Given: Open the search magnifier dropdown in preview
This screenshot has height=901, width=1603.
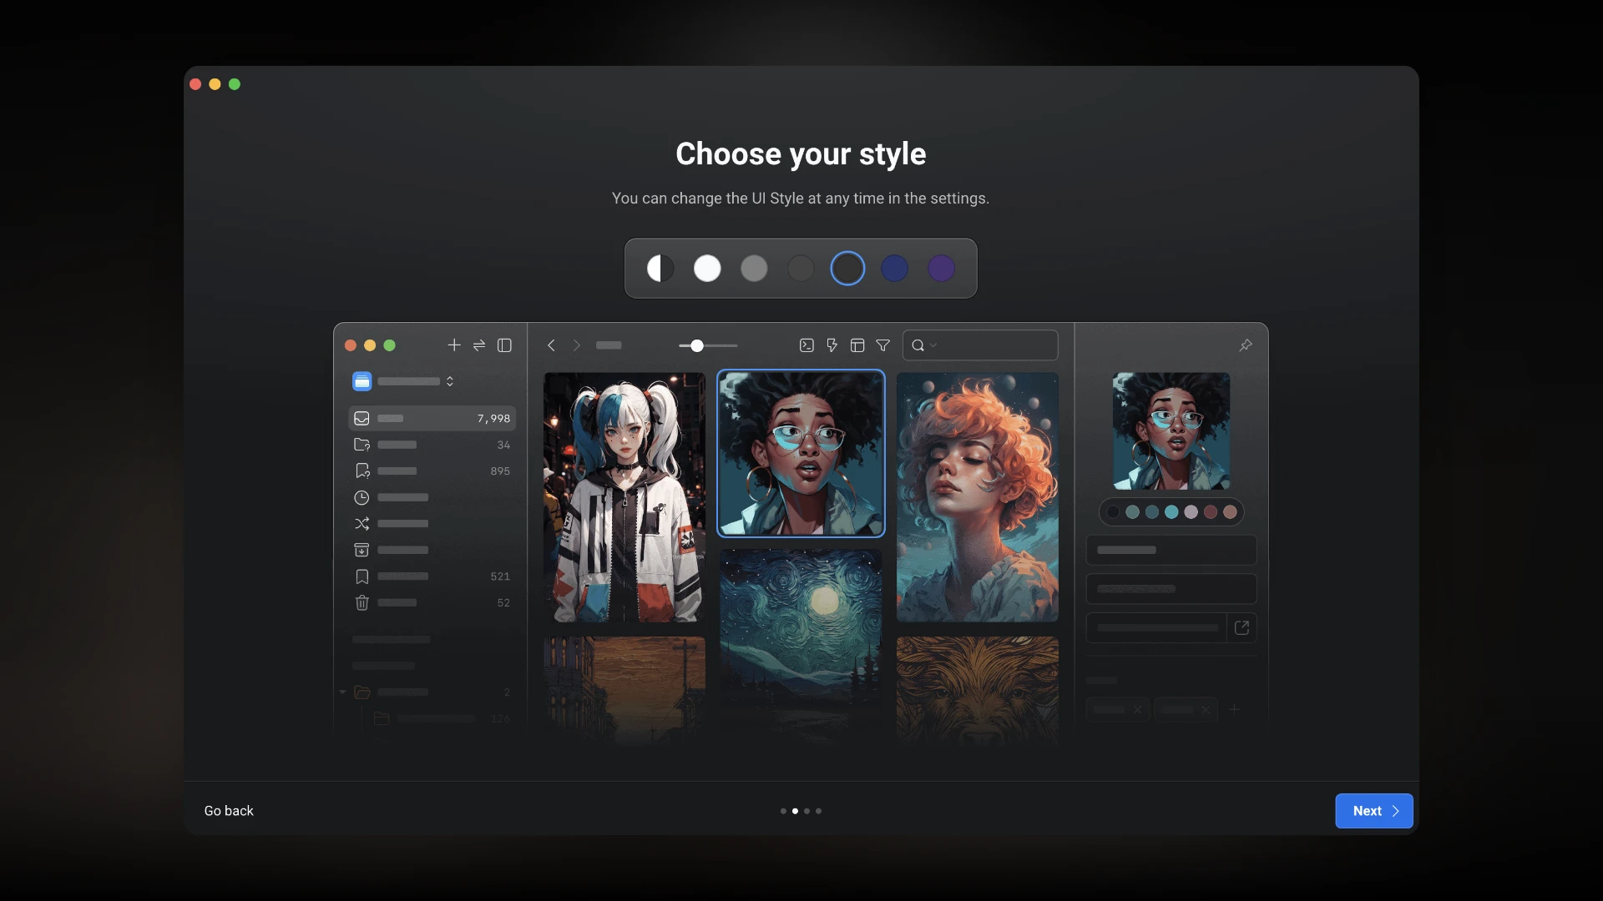Looking at the screenshot, I should 923,345.
